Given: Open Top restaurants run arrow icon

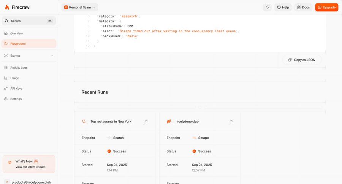Looking at the screenshot, I should tap(146, 122).
